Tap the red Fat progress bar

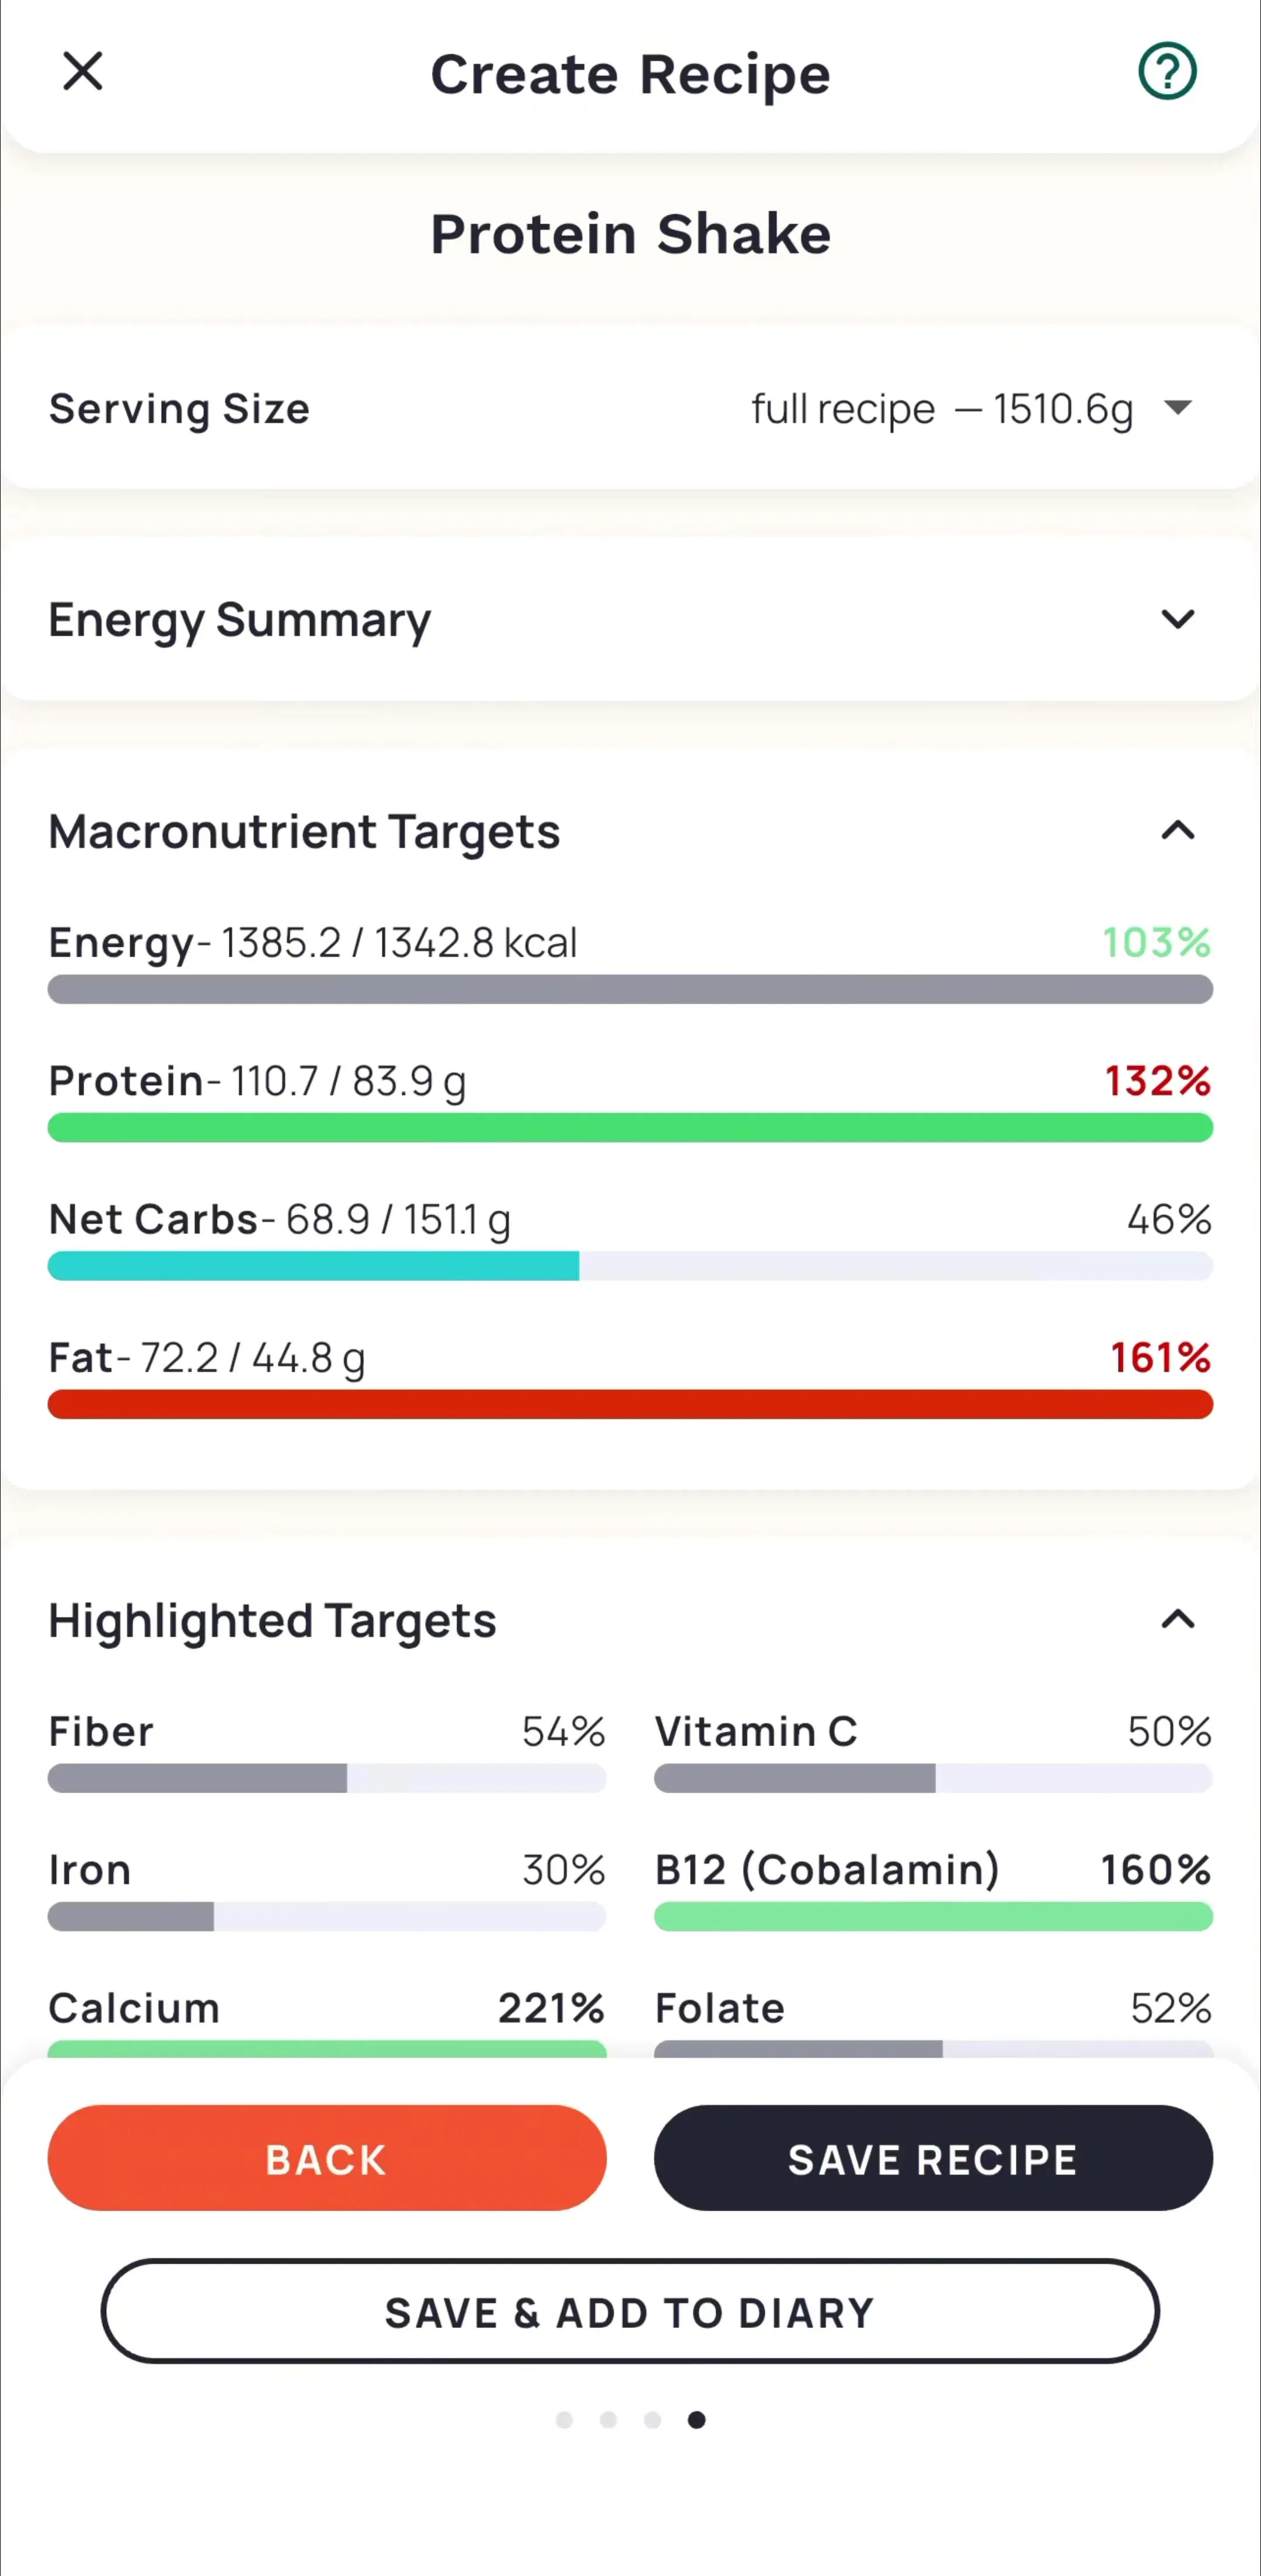(x=630, y=1405)
